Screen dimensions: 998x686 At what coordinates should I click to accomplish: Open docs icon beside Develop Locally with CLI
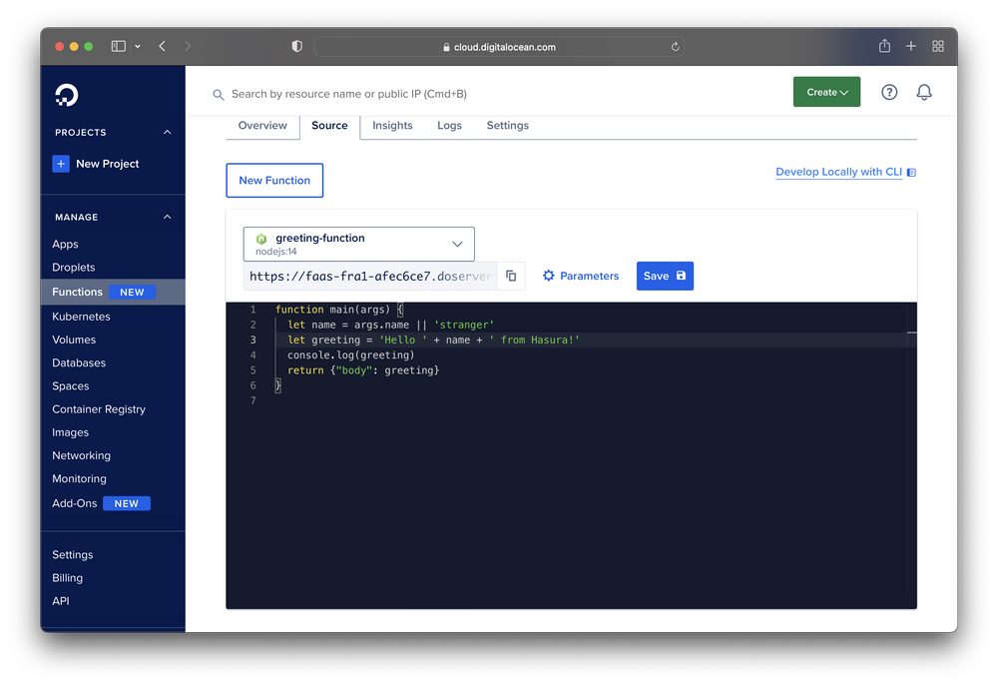click(910, 172)
